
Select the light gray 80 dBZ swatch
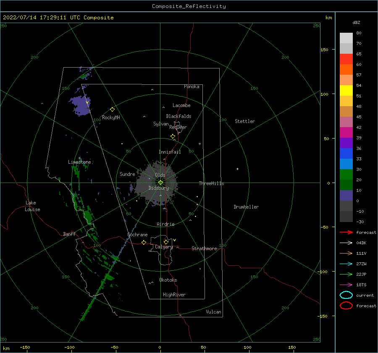346,38
